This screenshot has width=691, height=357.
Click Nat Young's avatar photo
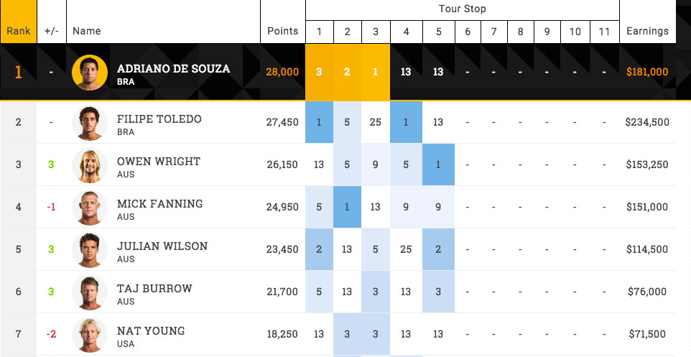[x=90, y=335]
